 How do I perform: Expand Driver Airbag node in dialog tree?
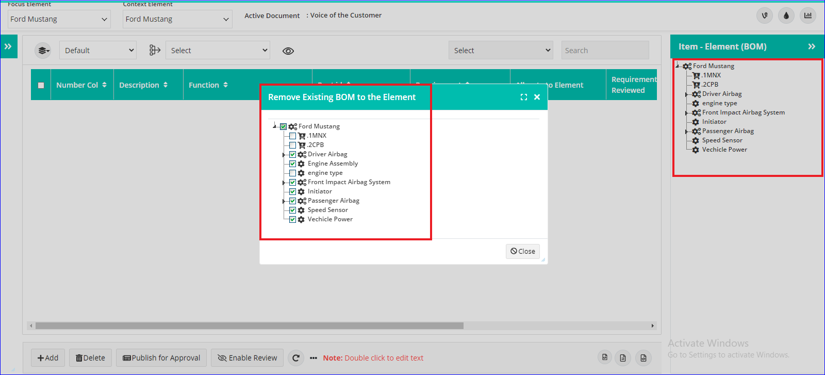[x=284, y=155]
